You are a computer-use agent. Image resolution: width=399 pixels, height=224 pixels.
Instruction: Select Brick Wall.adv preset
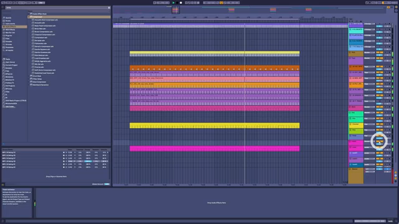[40, 29]
